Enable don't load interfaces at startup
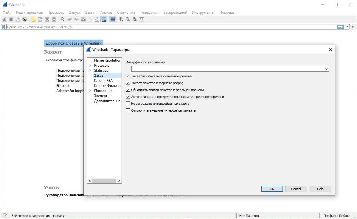This screenshot has width=357, height=219. (x=128, y=104)
